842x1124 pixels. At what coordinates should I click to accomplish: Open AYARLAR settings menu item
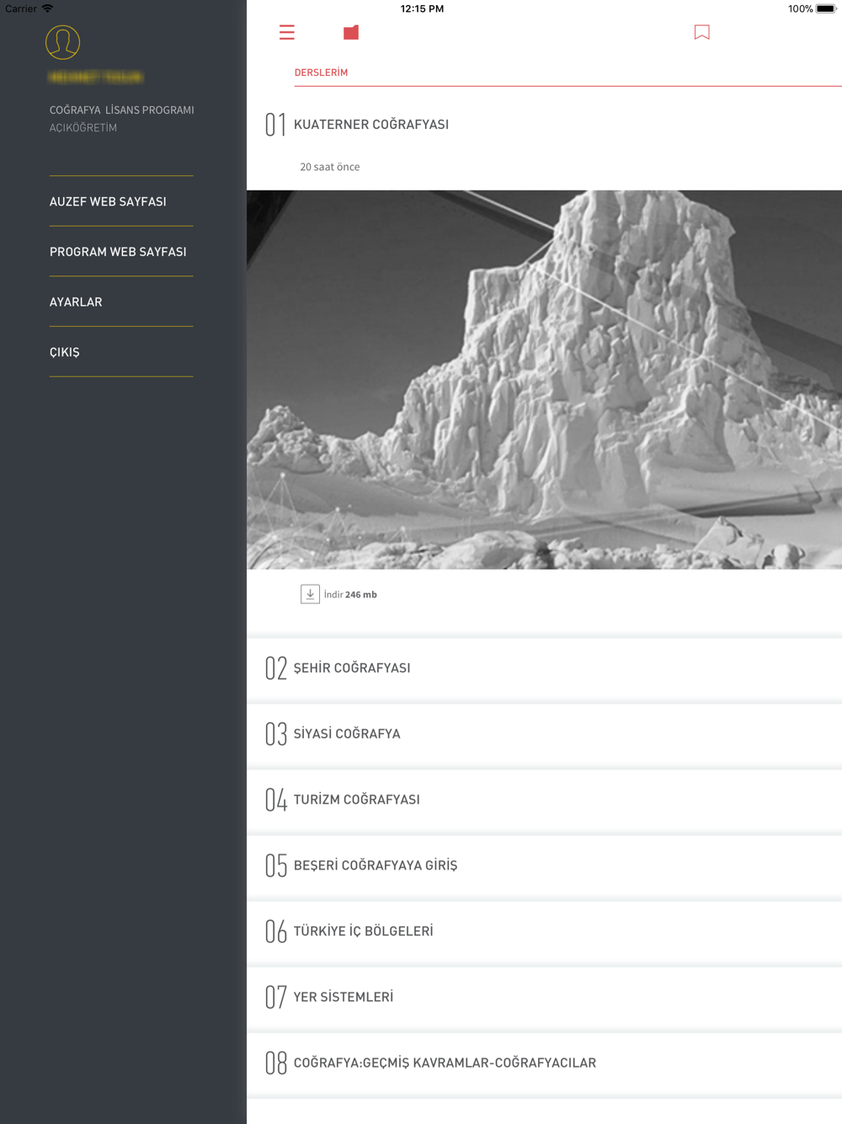(76, 302)
